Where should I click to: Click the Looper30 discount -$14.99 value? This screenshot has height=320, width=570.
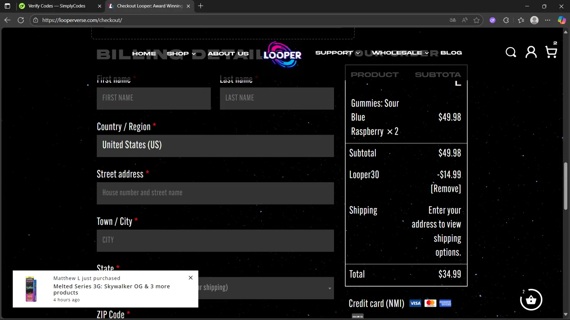[449, 174]
